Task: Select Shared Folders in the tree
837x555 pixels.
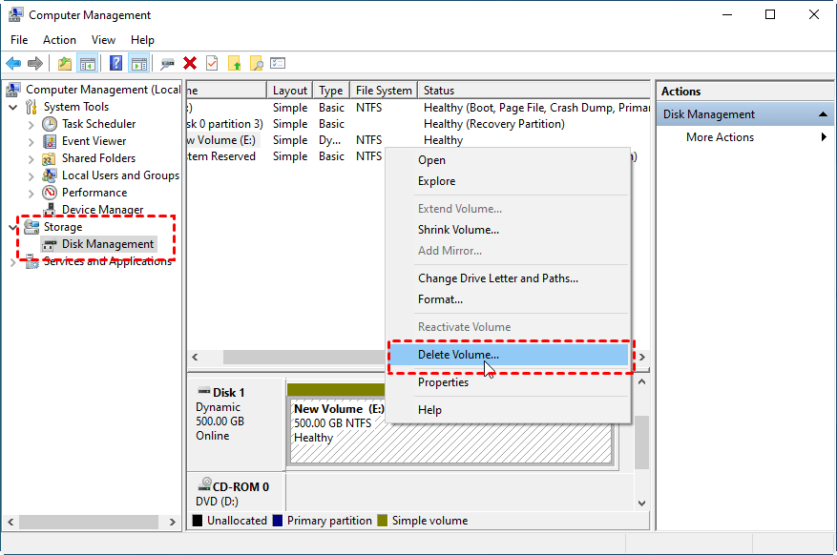Action: tap(98, 157)
